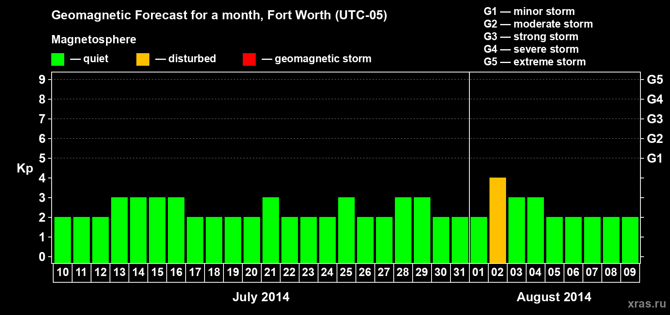Click date label 04 on the axis
The height and width of the screenshot is (315, 670).
point(535,272)
